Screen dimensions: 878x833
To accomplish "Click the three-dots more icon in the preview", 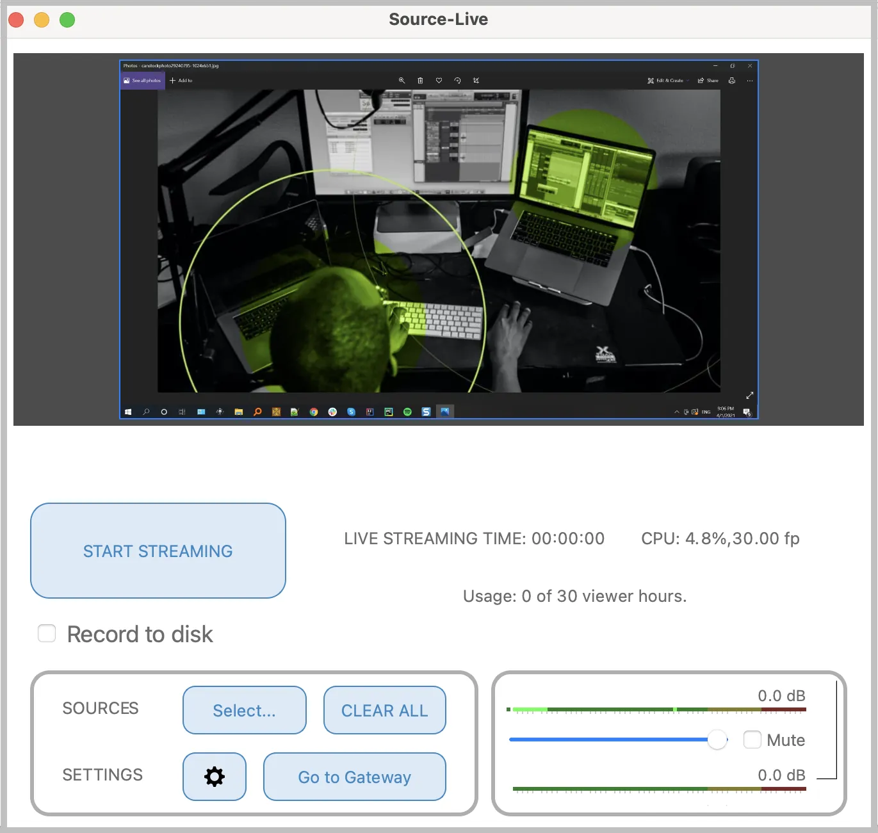I will click(750, 81).
